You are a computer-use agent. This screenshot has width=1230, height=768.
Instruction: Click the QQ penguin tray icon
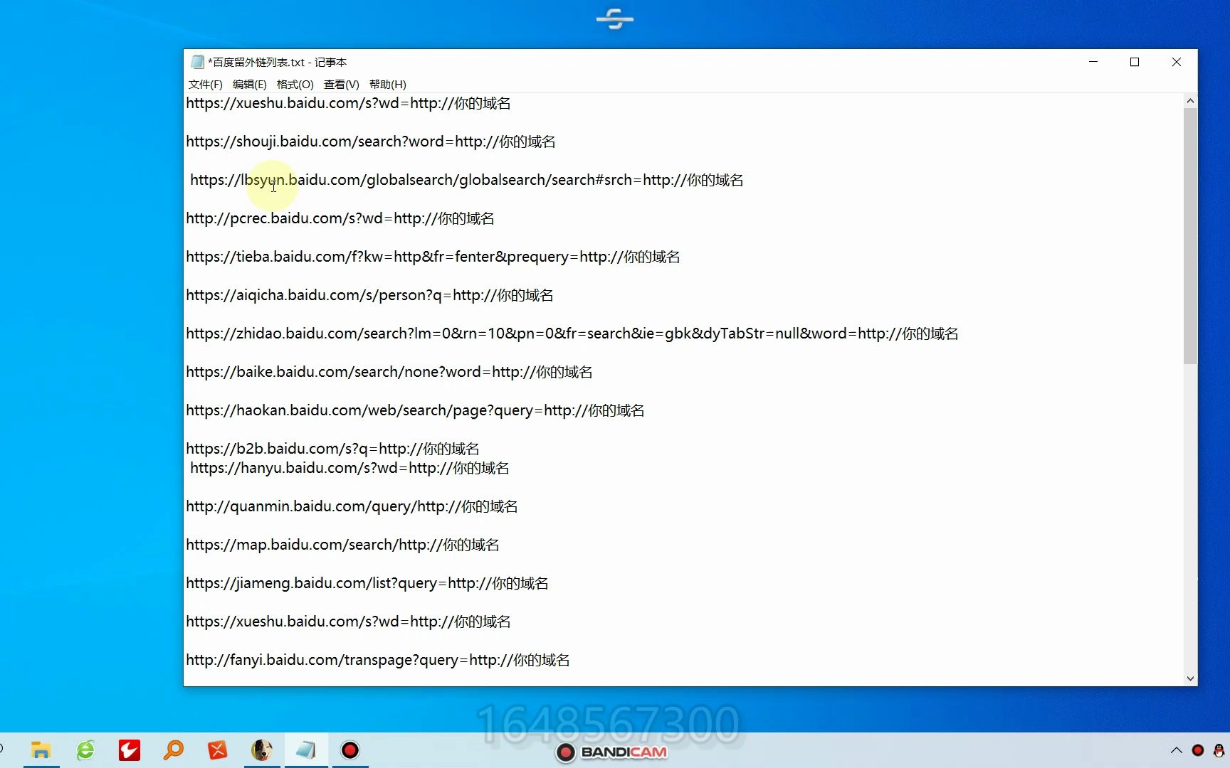tap(1219, 750)
